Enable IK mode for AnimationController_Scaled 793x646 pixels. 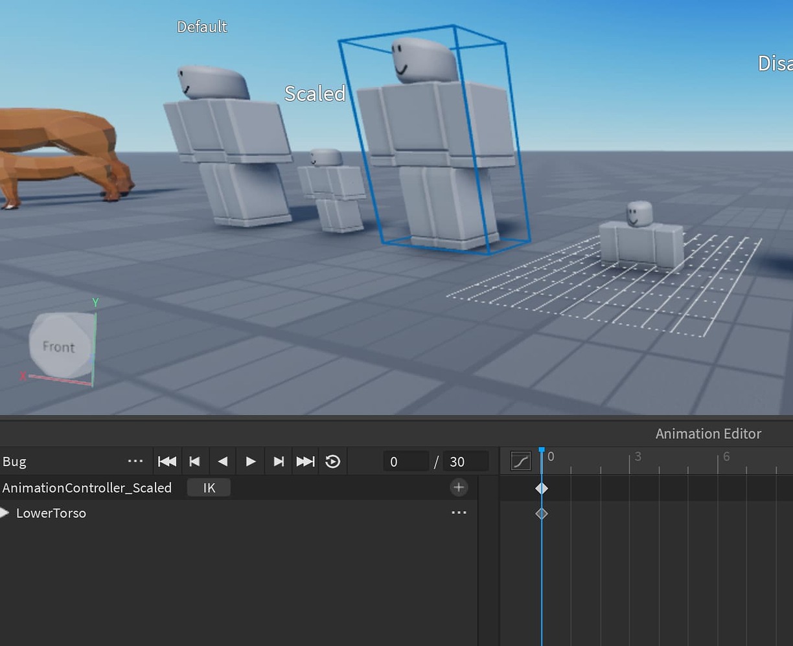[208, 487]
